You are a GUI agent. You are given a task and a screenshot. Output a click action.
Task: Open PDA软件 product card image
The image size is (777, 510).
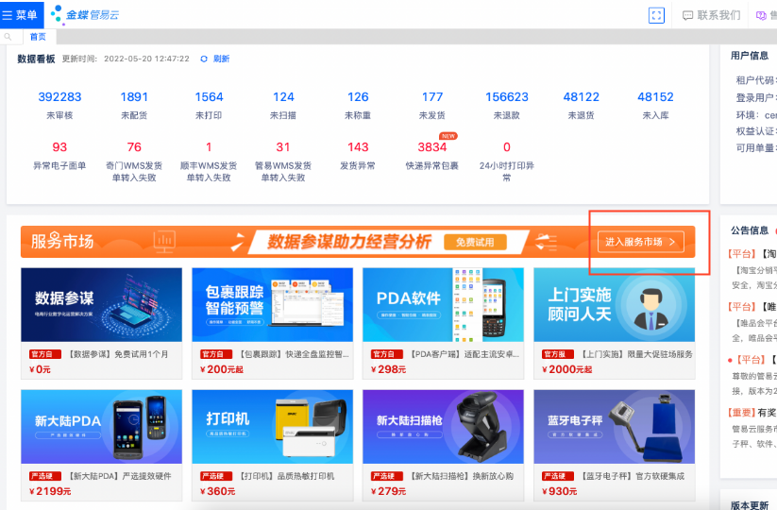tap(443, 304)
